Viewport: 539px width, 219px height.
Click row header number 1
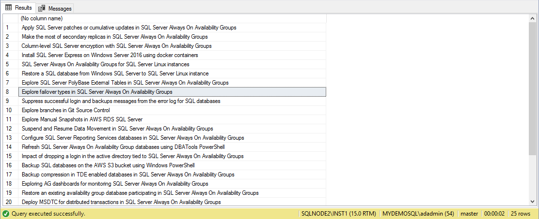[10, 28]
